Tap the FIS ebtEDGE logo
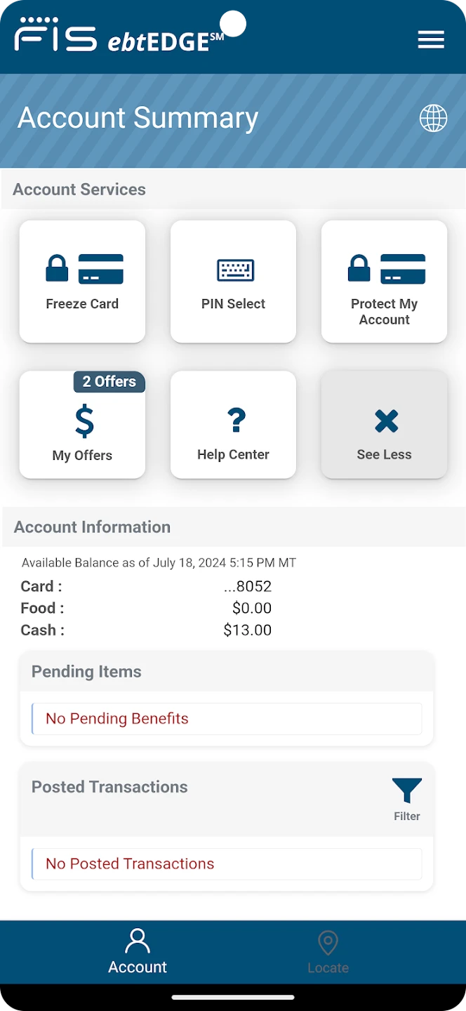 (119, 35)
